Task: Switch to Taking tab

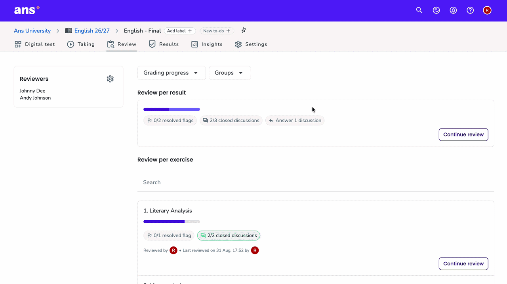Action: (81, 44)
